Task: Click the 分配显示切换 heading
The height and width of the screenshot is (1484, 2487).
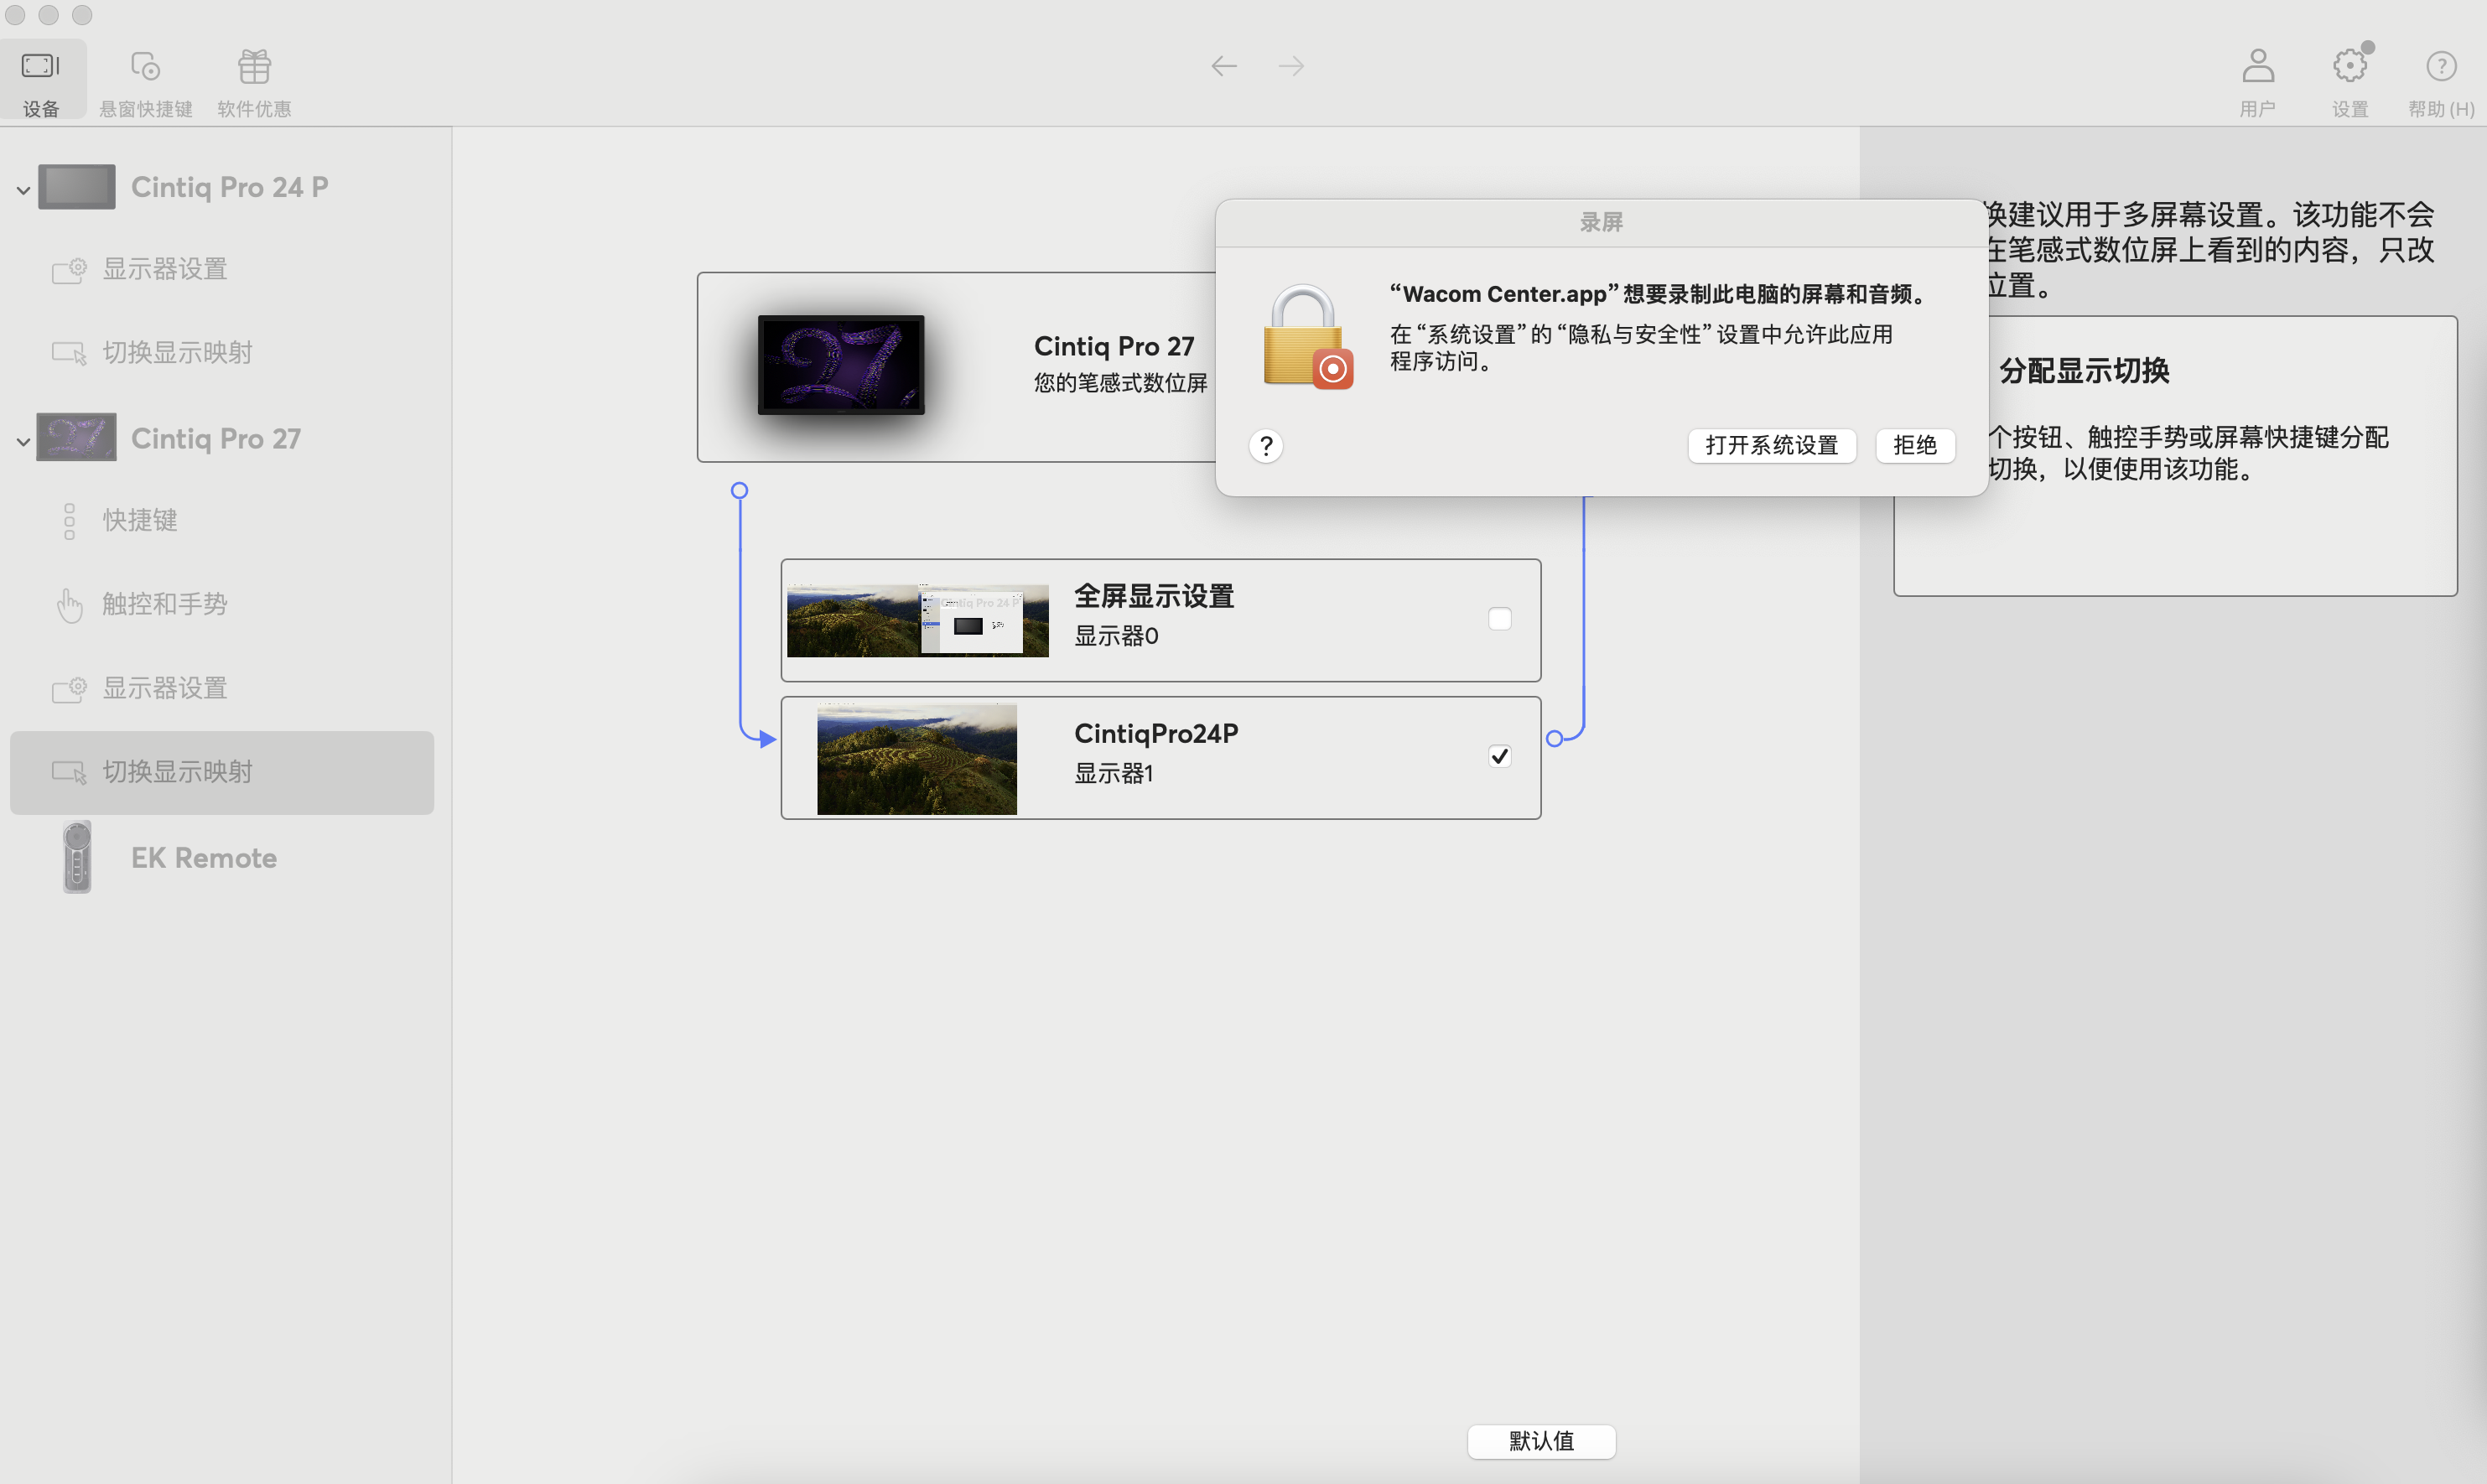Action: coord(2084,371)
